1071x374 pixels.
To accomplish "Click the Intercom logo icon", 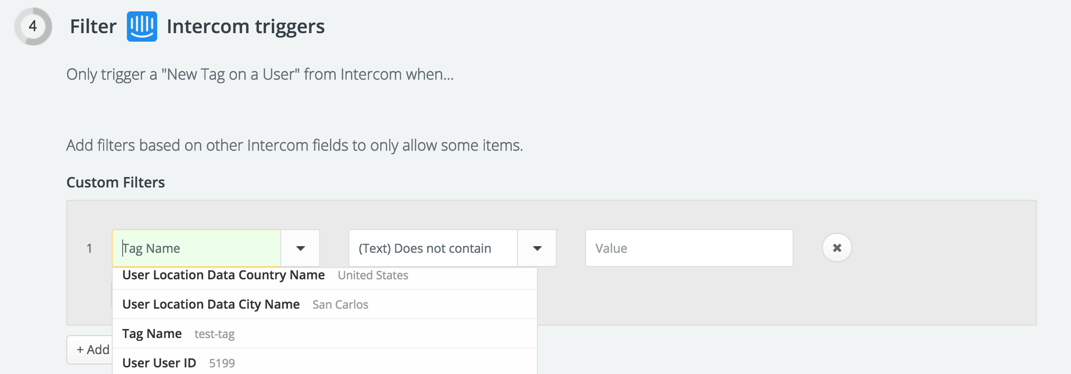I will pyautogui.click(x=142, y=27).
